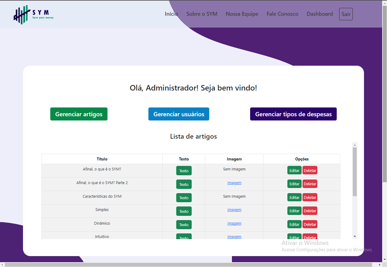387x267 pixels.
Task: Delete 'Características do SYM' article
Action: tap(310, 197)
